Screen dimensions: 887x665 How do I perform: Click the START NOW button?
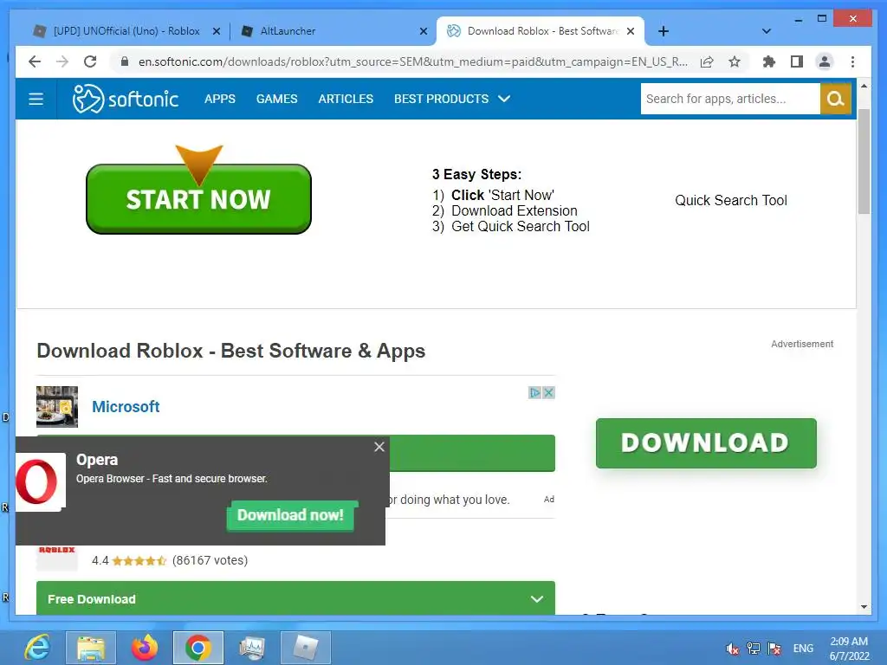click(x=198, y=199)
